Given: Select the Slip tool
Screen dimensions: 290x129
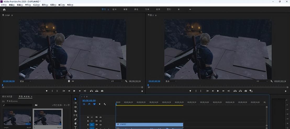Looking at the screenshot, I should (75, 115).
